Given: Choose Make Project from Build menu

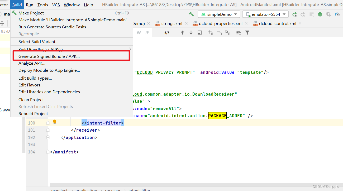Looking at the screenshot, I should [72, 13].
